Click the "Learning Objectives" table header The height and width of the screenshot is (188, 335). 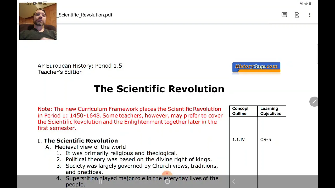coord(271,111)
